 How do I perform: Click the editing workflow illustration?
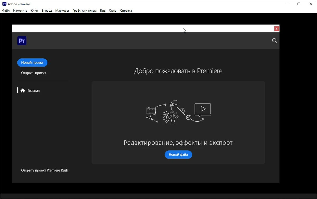point(179,112)
